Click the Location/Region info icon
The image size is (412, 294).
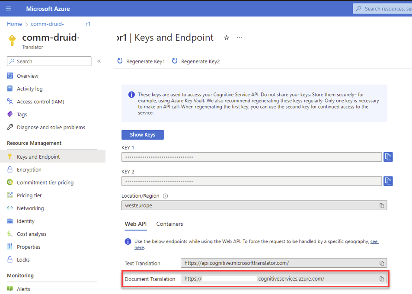[165, 196]
